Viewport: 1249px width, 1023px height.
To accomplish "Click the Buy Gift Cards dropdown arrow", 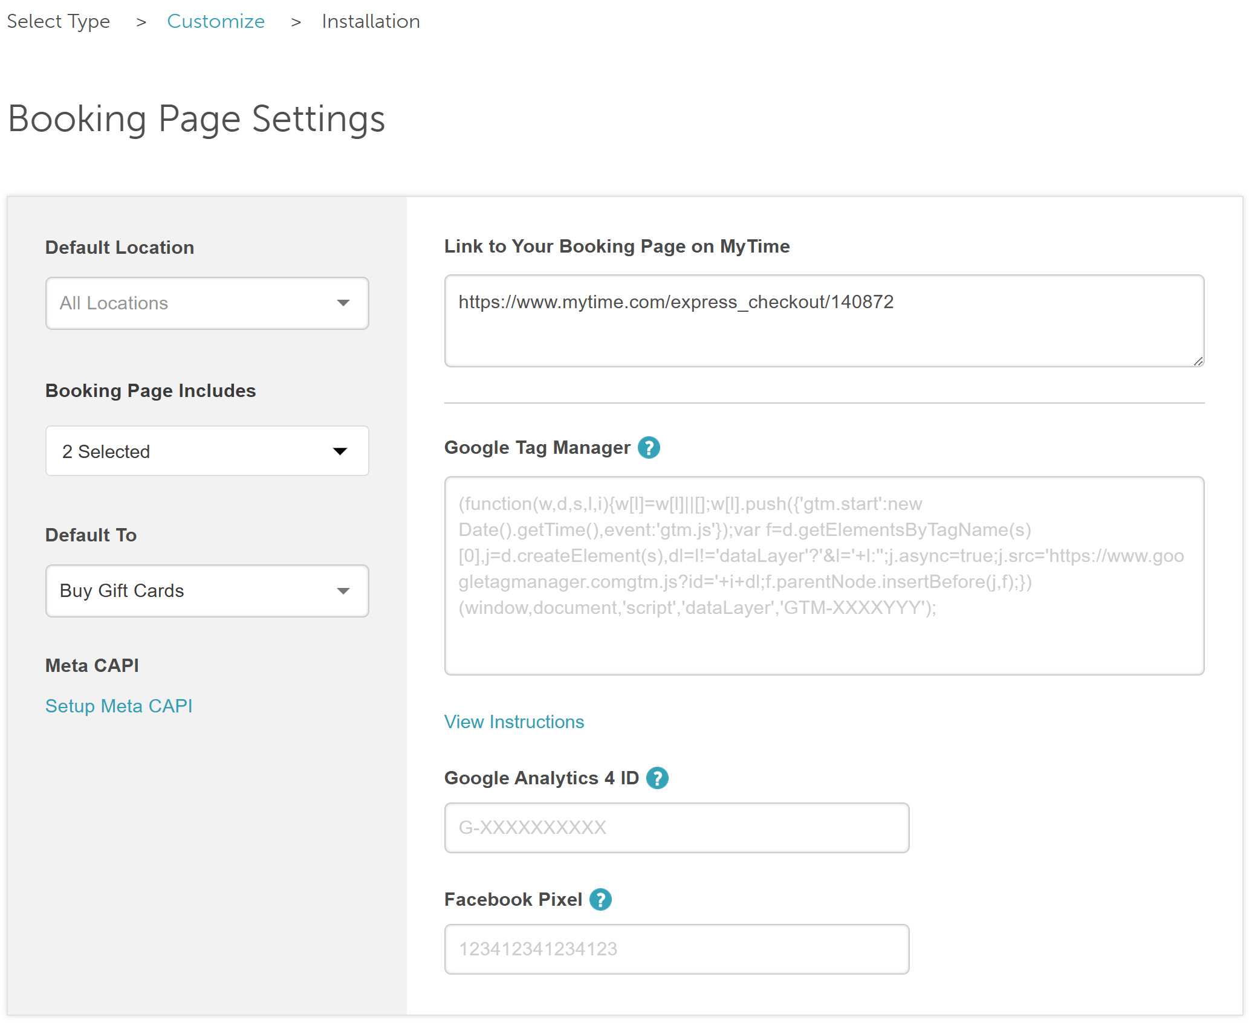I will 343,591.
